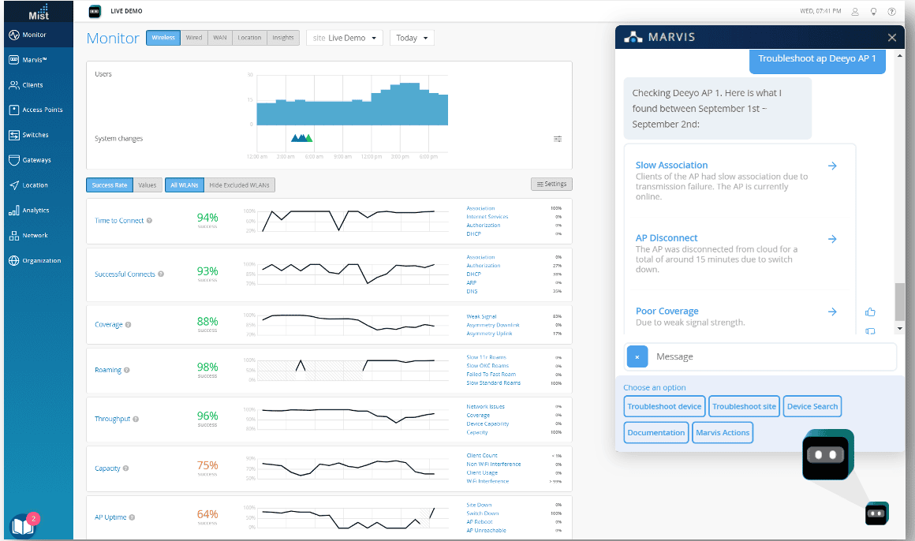Click Troubleshoot device option
The width and height of the screenshot is (915, 541).
tap(664, 406)
